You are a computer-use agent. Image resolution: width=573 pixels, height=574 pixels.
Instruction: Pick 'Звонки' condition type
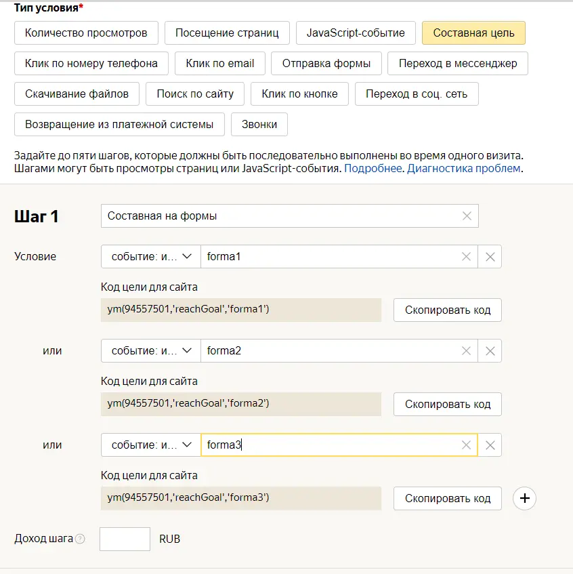click(x=259, y=125)
